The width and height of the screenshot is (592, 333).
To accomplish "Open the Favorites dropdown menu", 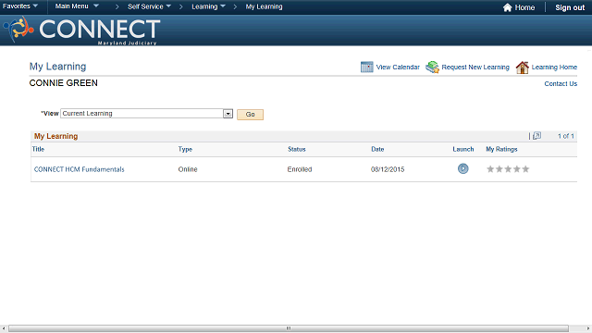I will (20, 6).
